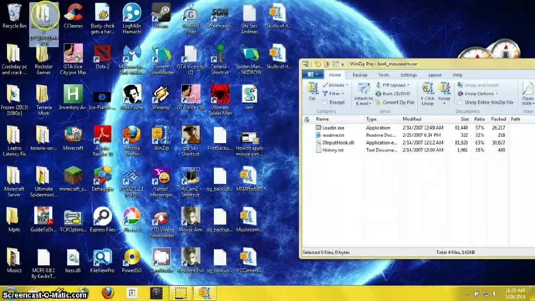
Task: Sort by Size column header
Action: point(464,119)
